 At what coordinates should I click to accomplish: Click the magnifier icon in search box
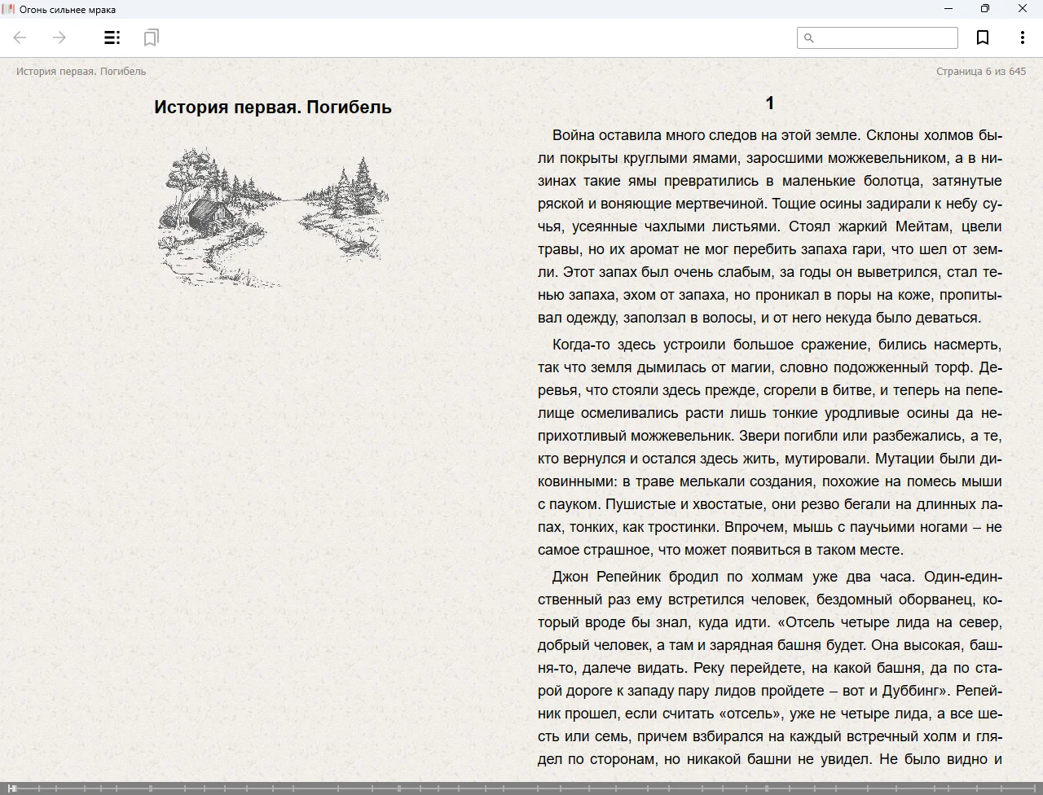[809, 37]
